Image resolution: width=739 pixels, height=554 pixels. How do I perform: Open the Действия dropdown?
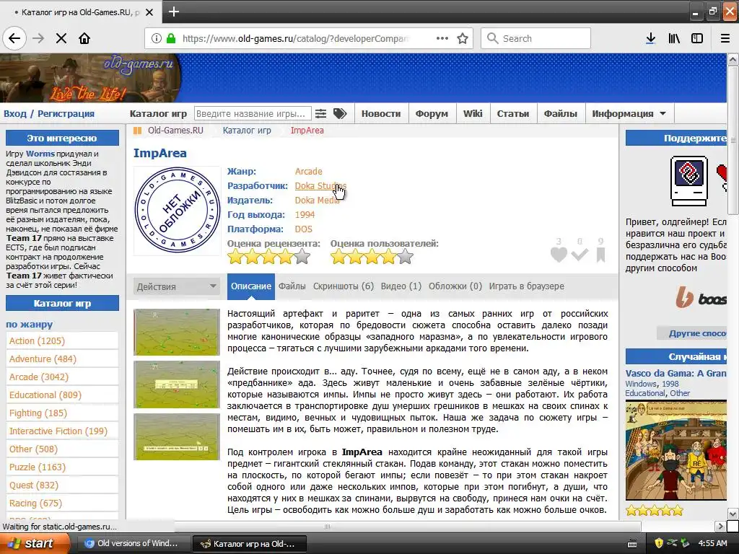click(x=177, y=286)
